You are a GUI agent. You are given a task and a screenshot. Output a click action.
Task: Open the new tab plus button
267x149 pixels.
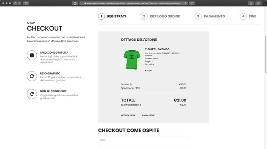pyautogui.click(x=265, y=5)
